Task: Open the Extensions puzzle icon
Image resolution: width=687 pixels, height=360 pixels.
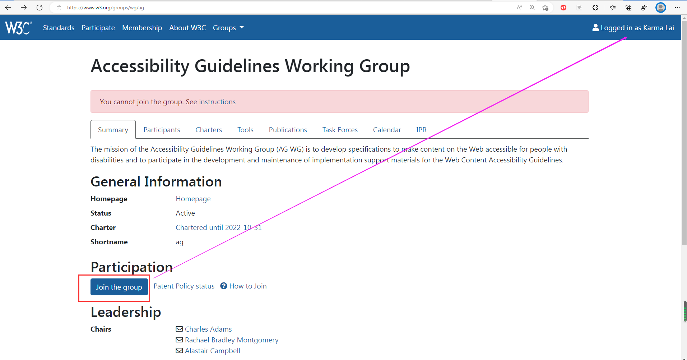Action: [596, 7]
